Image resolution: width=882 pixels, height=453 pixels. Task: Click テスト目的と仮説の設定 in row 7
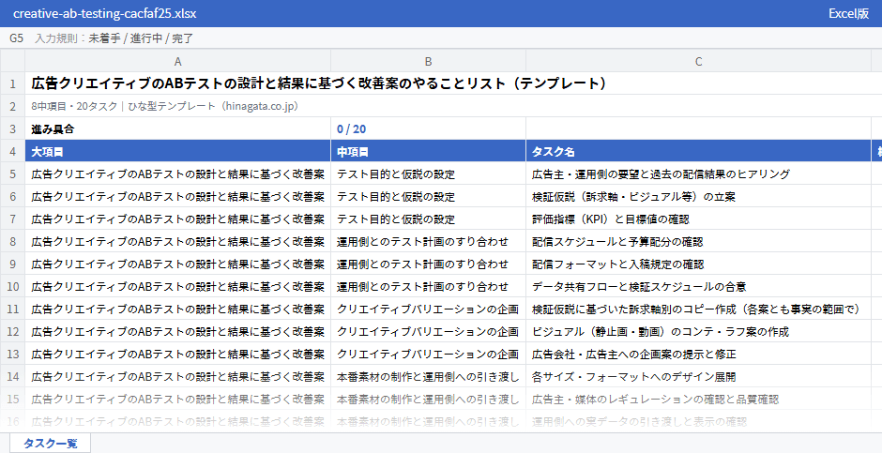(x=428, y=219)
